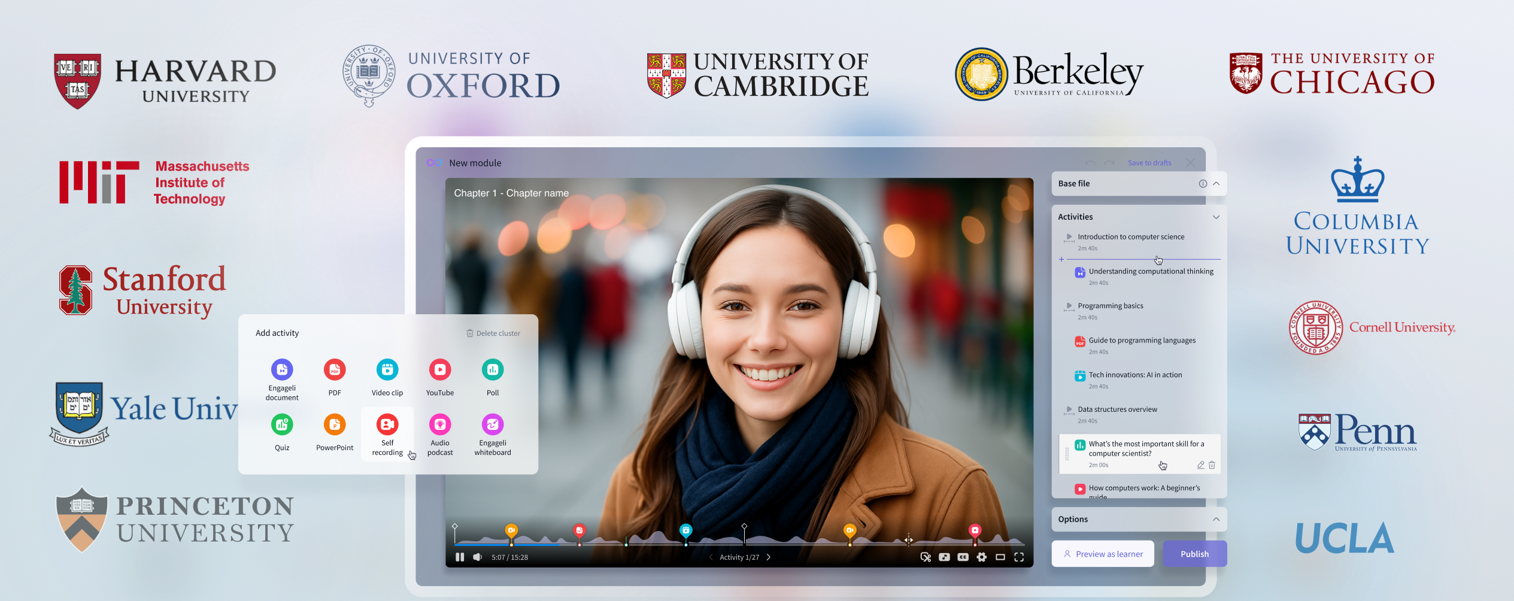The width and height of the screenshot is (1514, 601).
Task: Edit the important skill poll activity
Action: coord(1200,465)
